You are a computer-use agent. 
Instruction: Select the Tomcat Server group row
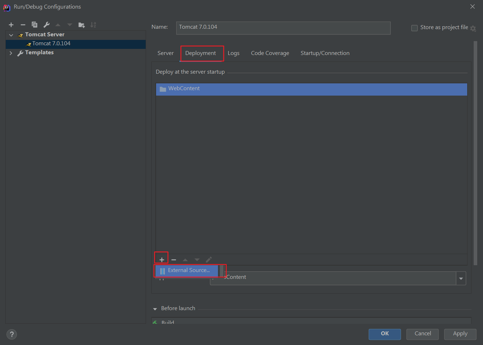[x=76, y=35]
